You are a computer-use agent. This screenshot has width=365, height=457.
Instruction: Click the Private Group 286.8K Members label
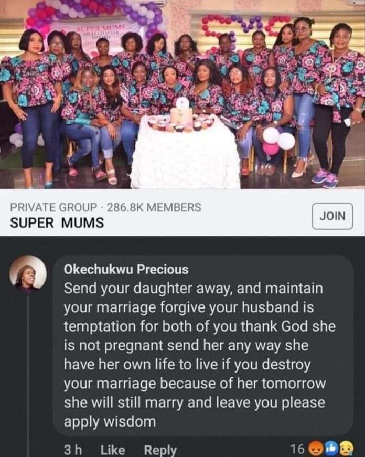click(105, 207)
